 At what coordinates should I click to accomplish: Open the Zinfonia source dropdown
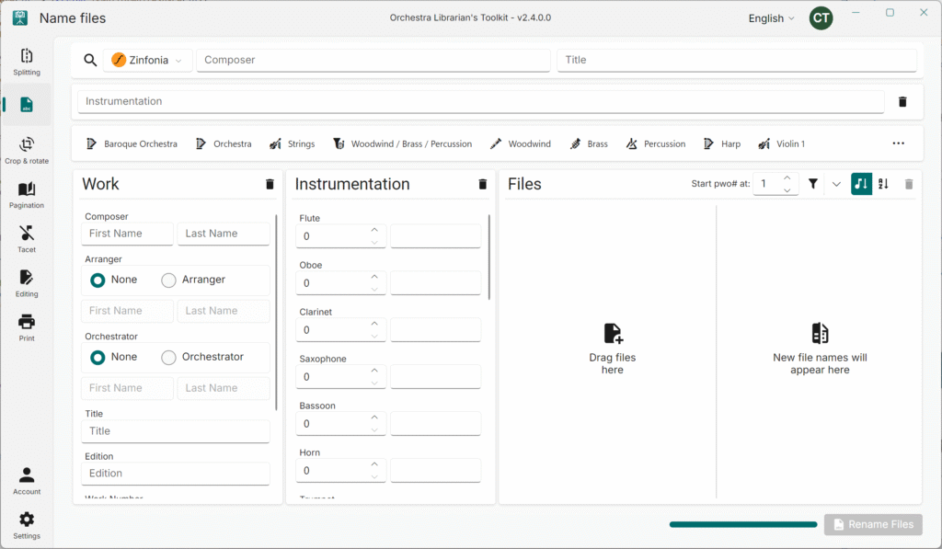147,60
